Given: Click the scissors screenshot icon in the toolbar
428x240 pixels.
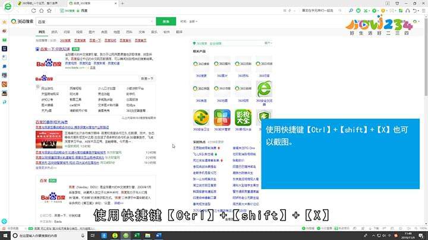Looking at the screenshot, I should (366, 11).
